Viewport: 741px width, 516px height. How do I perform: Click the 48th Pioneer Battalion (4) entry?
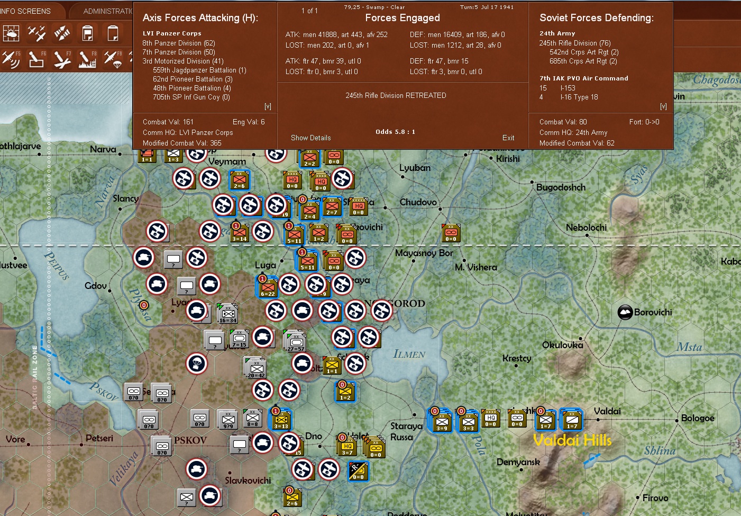point(192,88)
